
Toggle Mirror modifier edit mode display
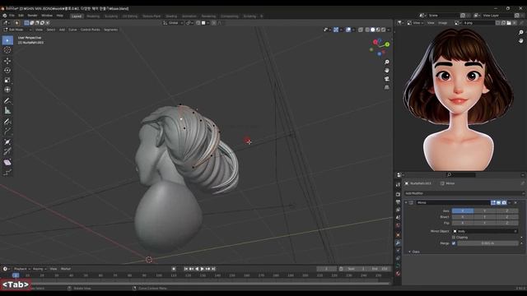[493, 203]
